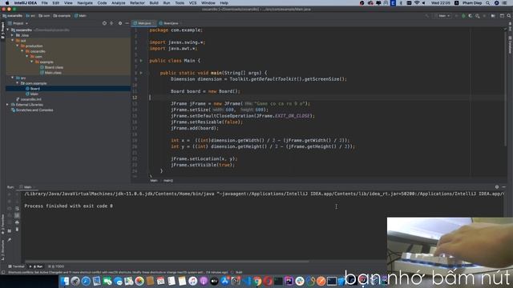513x288 pixels.
Task: Toggle scroll-to-end icon in Run panel
Action: 17,215
